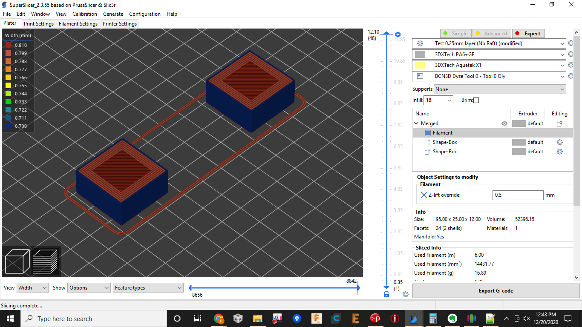This screenshot has width=582, height=327.
Task: Click the lock icon below the layer slider
Action: 386,294
